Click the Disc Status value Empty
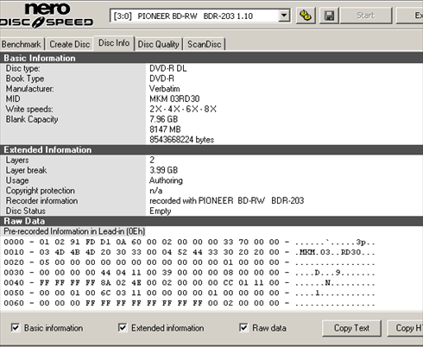Screen dimensions: 423x347 [x=161, y=211]
